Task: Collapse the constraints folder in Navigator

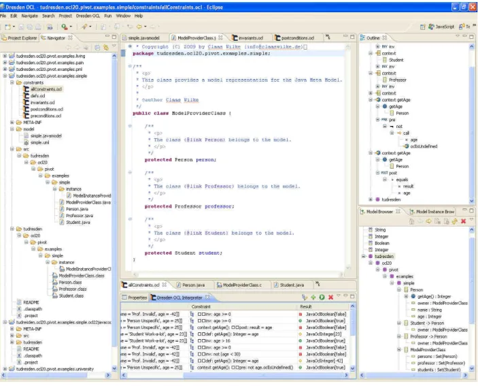Action: (x=12, y=82)
